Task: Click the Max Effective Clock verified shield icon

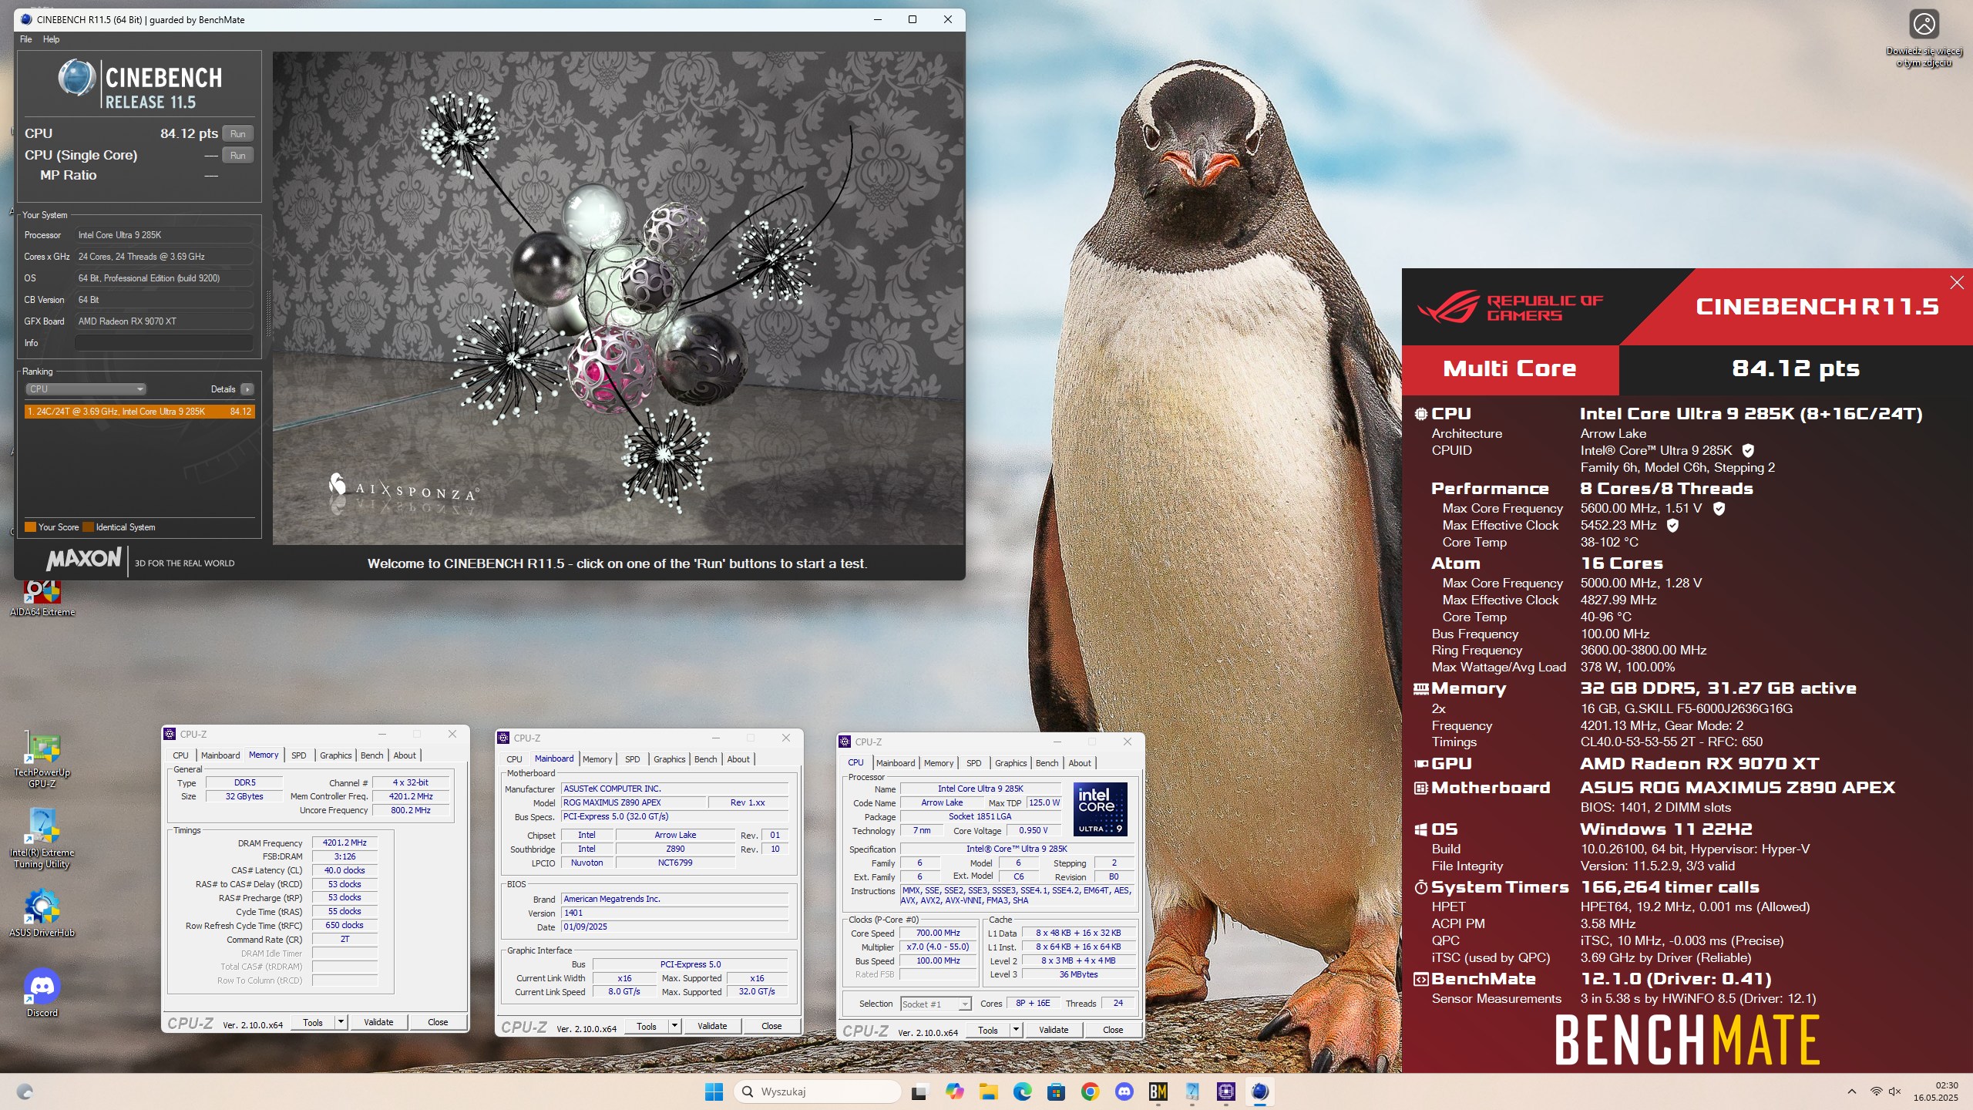Action: [x=1672, y=526]
